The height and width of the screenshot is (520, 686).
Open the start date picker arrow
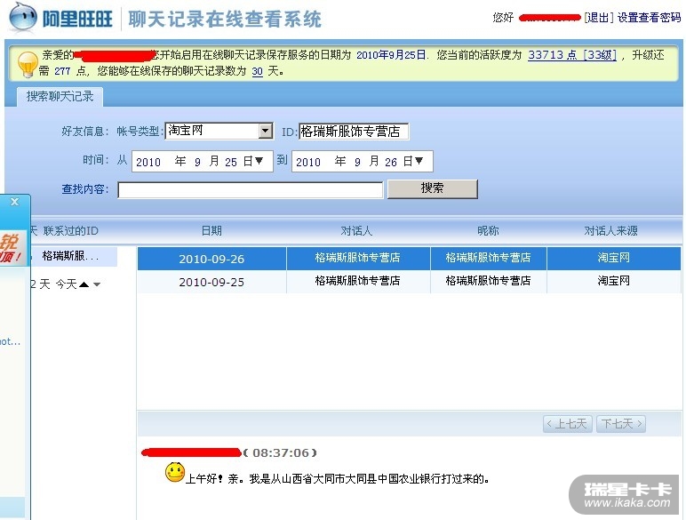[x=259, y=161]
